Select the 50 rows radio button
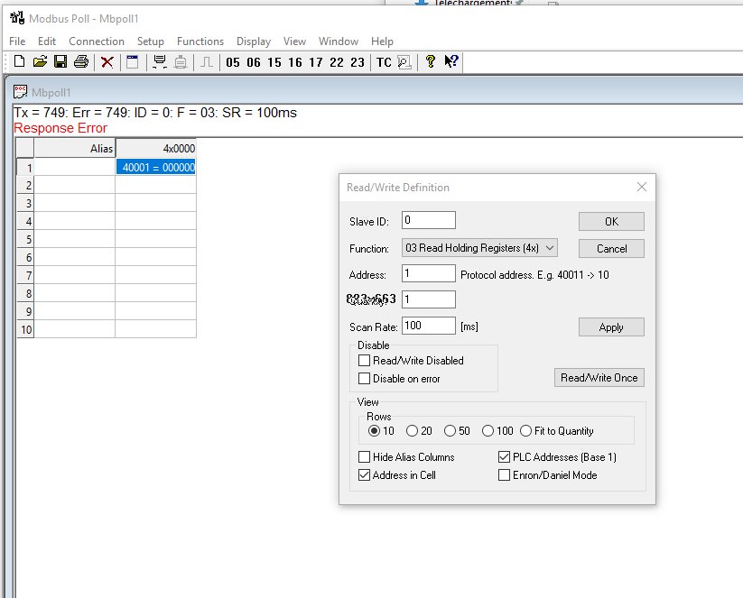 coord(450,431)
